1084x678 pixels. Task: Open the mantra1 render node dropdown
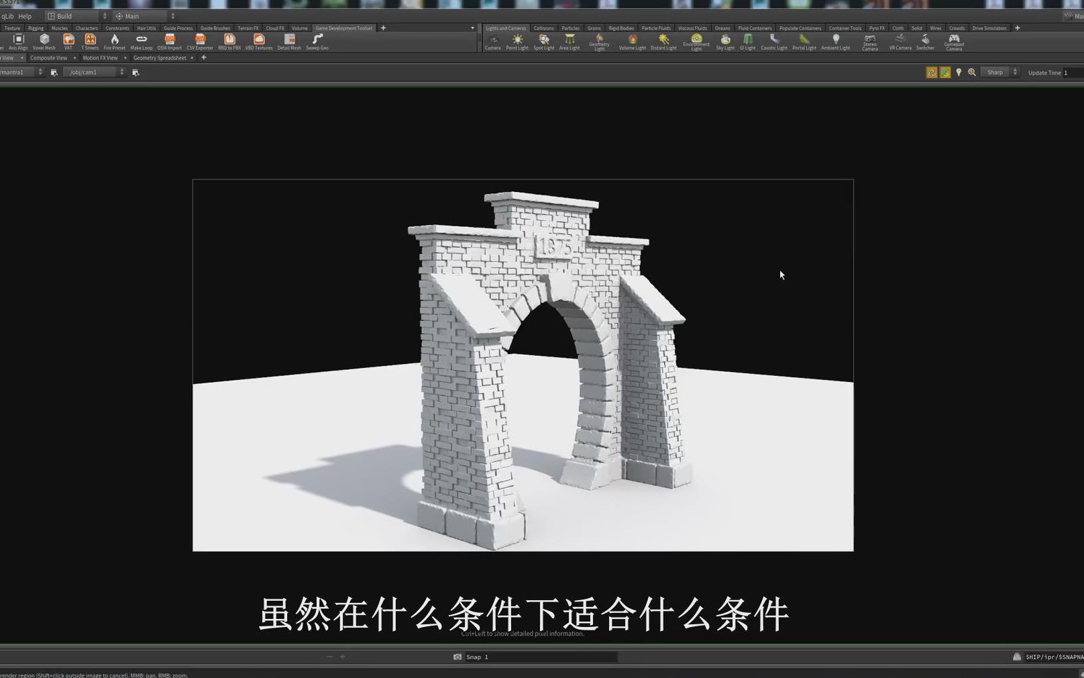pyautogui.click(x=21, y=72)
